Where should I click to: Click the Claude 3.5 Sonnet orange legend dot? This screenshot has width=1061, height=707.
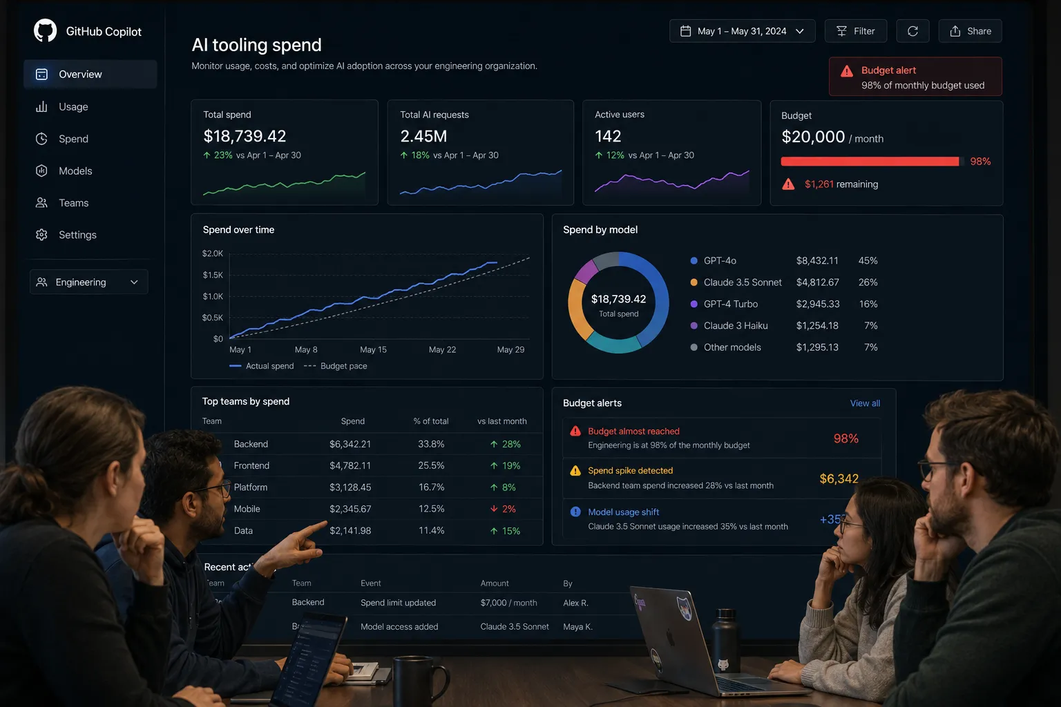694,282
